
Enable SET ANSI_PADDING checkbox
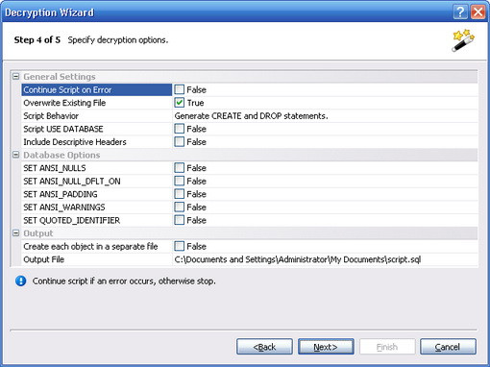pos(180,194)
